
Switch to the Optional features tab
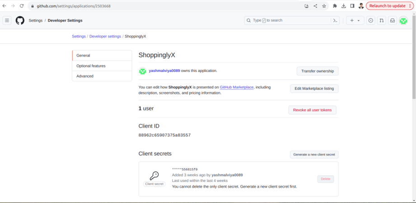pos(102,66)
